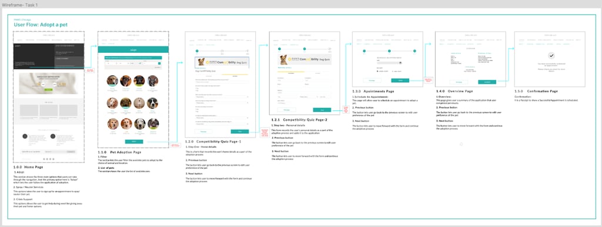The image size is (602, 227).
Task: Expand the bottommost dropdown in Quiz Page-1 form
Action: point(222,124)
